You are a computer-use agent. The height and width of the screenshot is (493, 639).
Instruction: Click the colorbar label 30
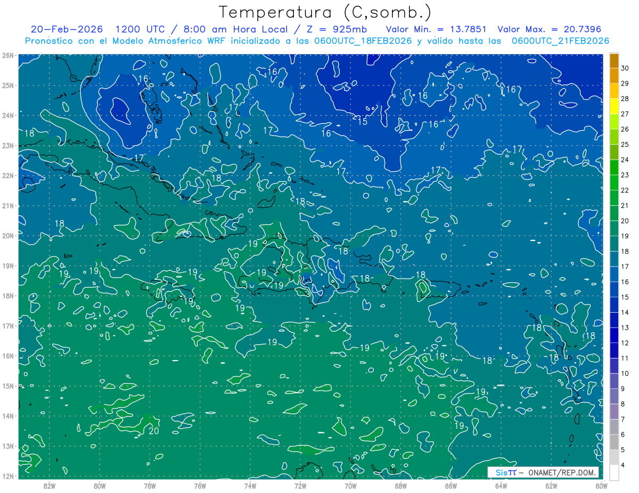[625, 68]
